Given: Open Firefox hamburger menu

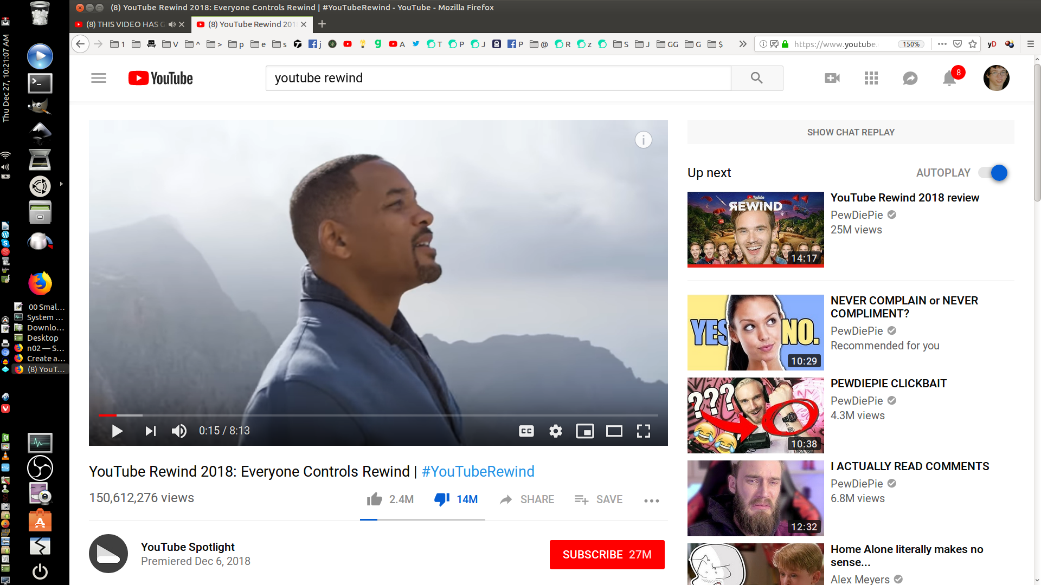Looking at the screenshot, I should pos(1031,44).
